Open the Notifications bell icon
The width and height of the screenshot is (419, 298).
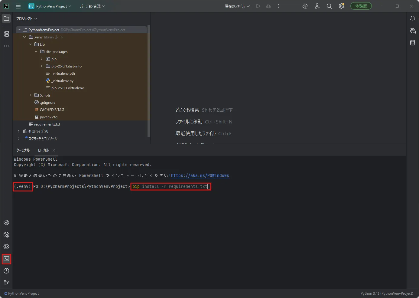[413, 18]
